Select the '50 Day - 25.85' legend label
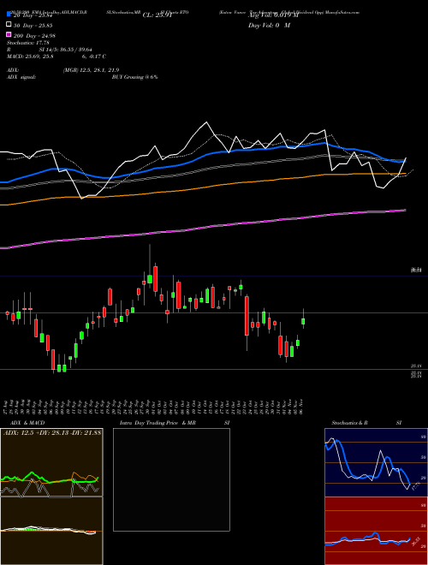This screenshot has width=428, height=565. [33, 26]
